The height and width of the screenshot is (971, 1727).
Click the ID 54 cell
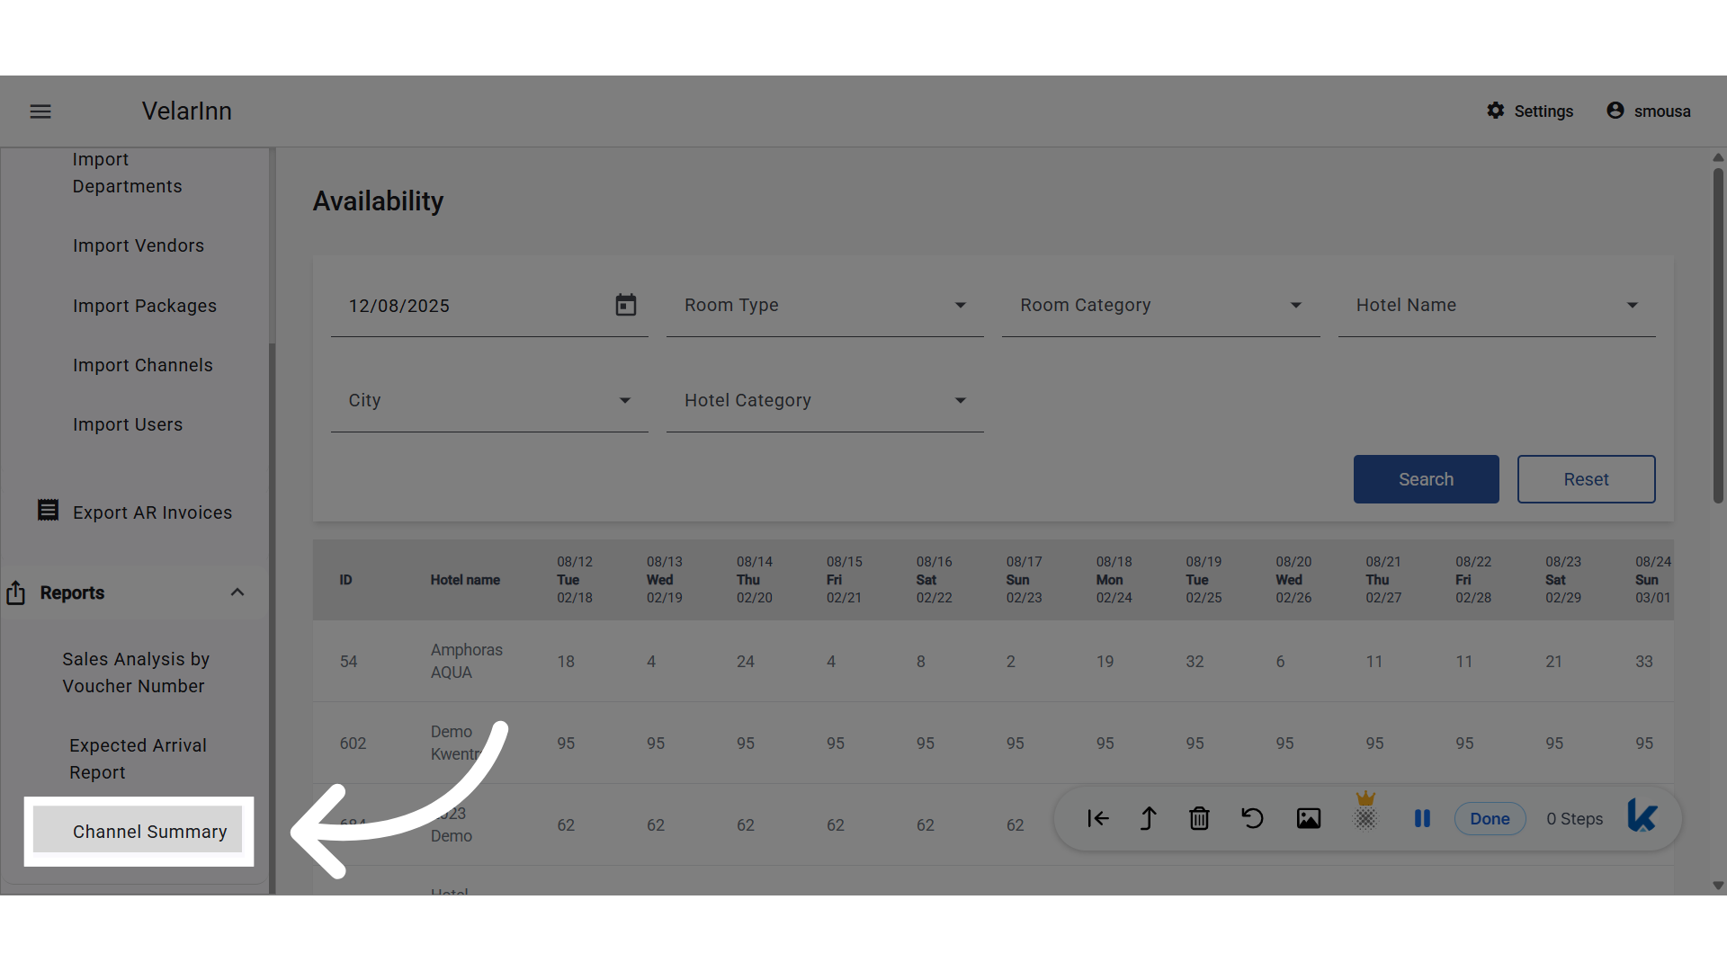point(348,662)
